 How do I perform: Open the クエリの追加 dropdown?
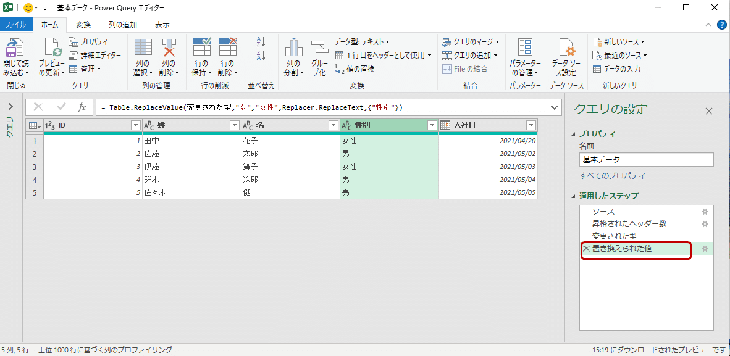point(469,56)
